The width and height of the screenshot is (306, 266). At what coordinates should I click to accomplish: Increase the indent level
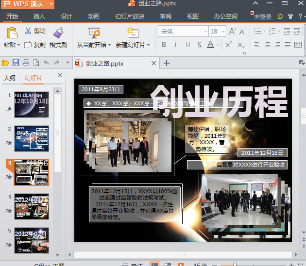tap(297, 31)
